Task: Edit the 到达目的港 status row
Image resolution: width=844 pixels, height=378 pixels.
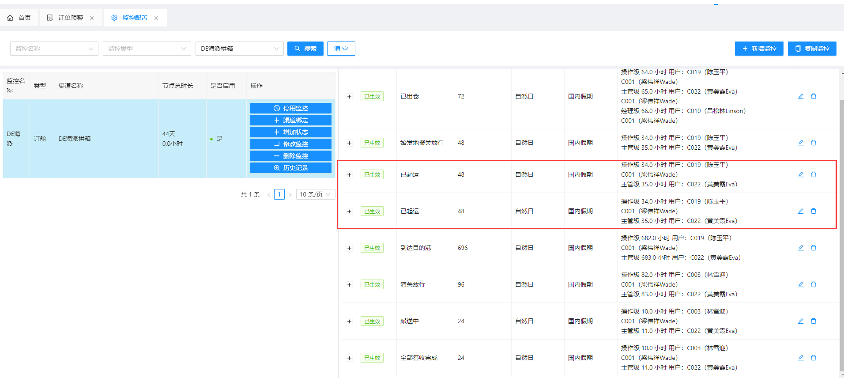Action: click(x=800, y=248)
